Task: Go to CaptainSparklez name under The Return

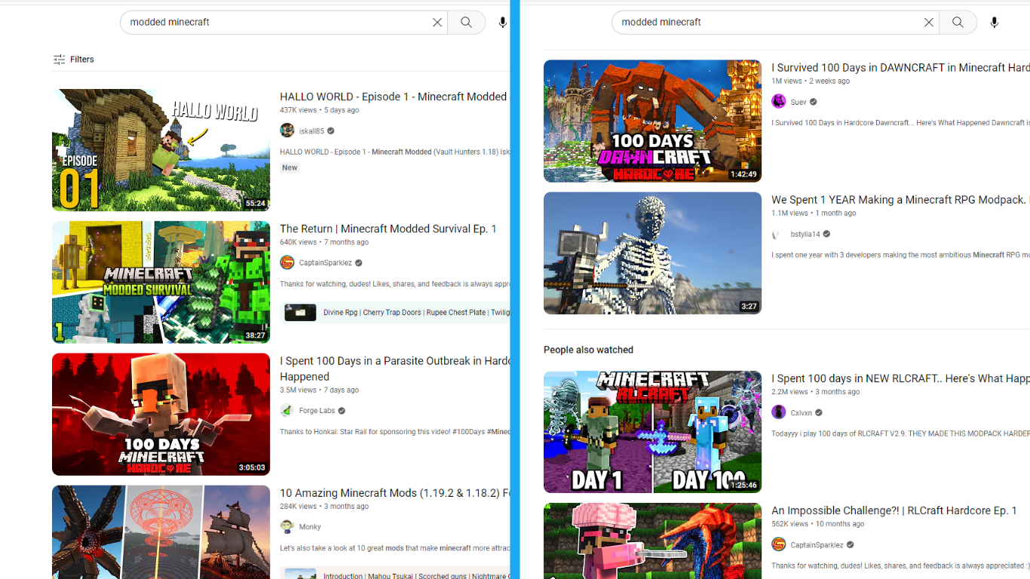Action: [326, 263]
